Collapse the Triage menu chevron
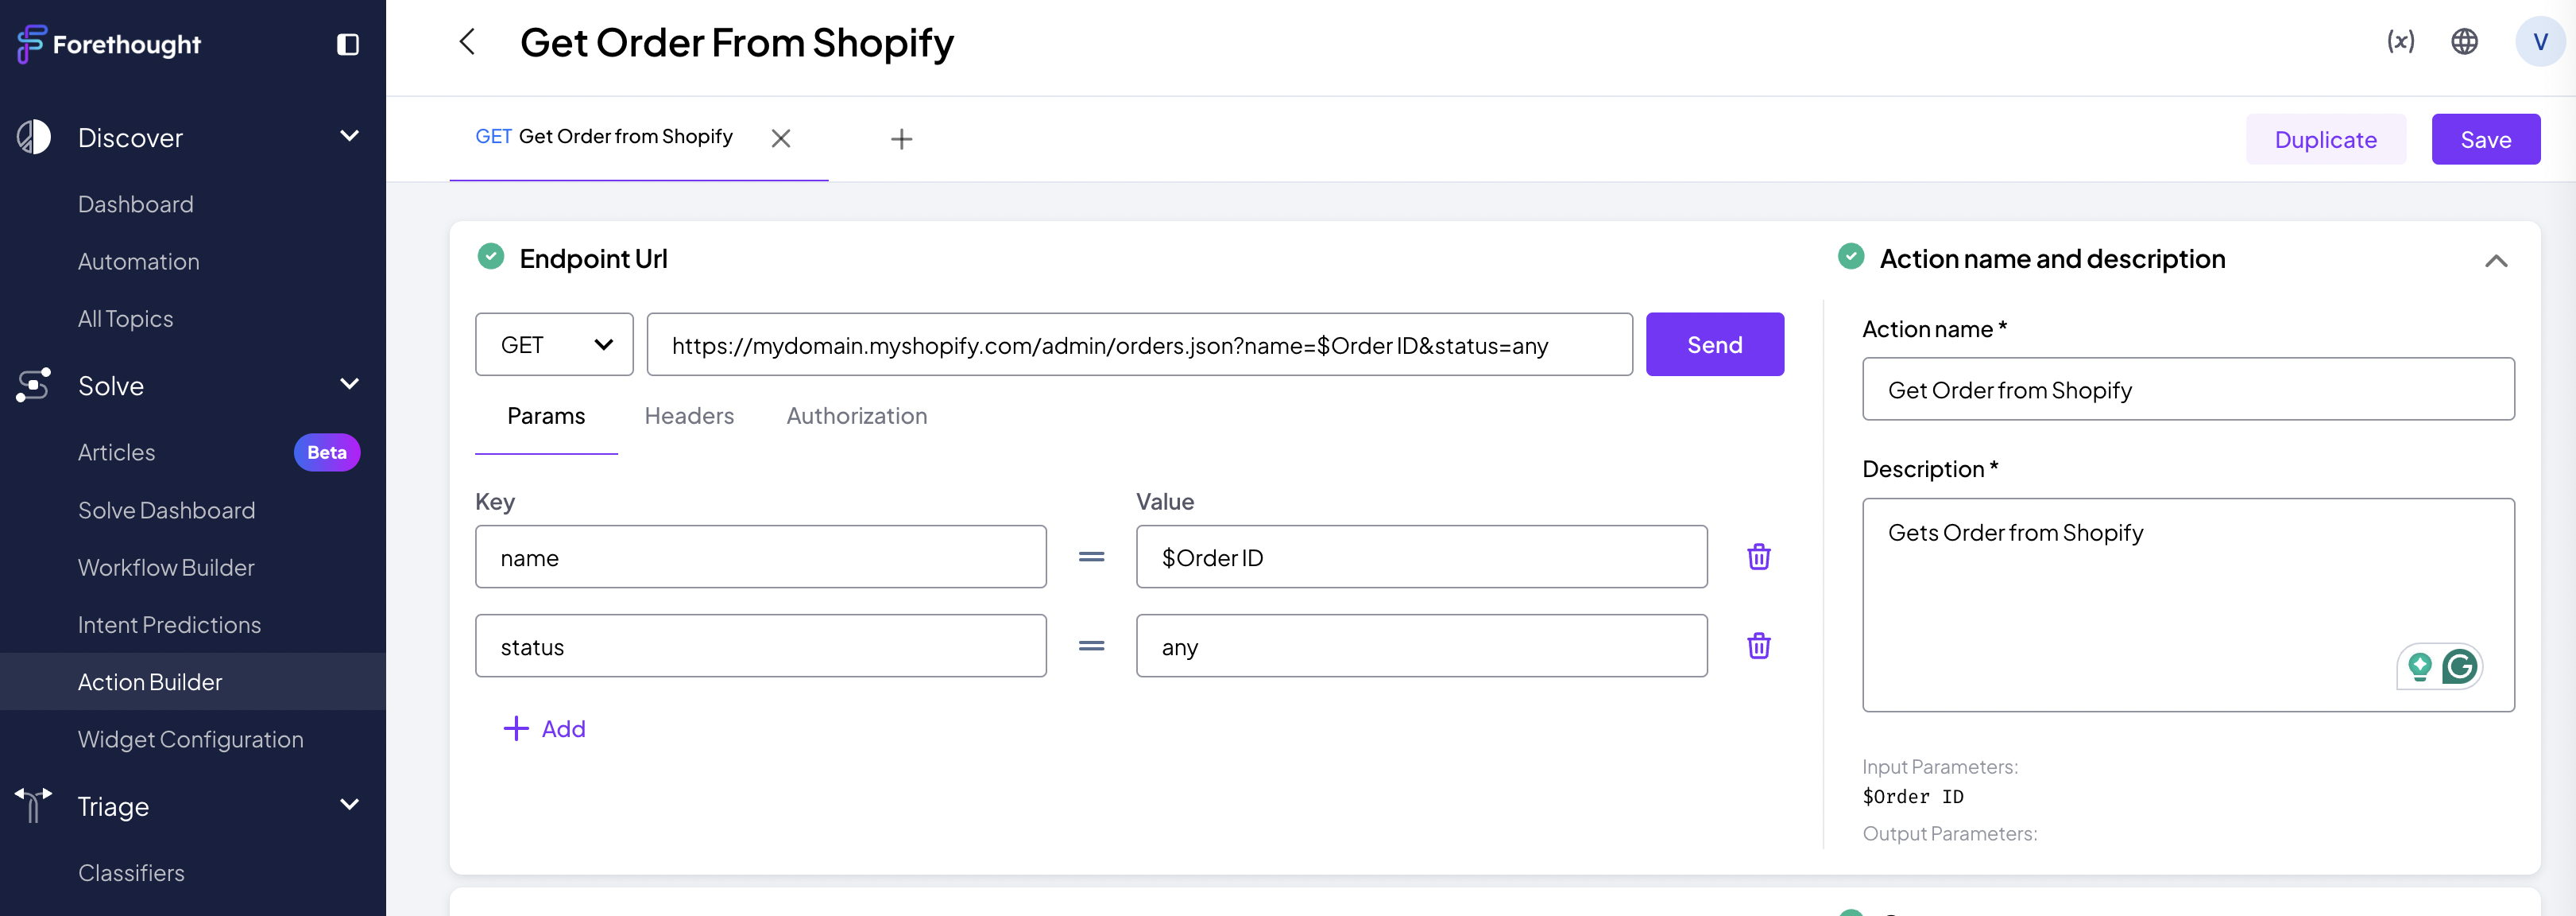This screenshot has width=2576, height=916. pos(349,805)
